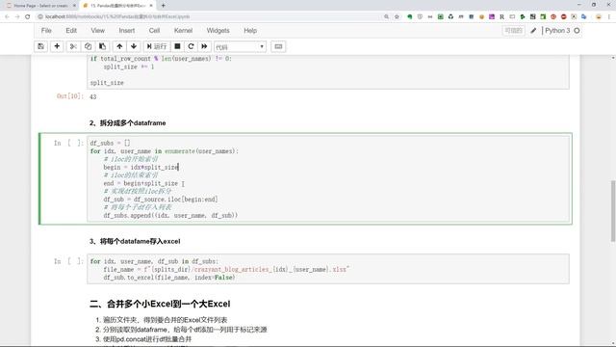Click the split_size code cell at top
This screenshot has width=616, height=347.
coord(328,72)
